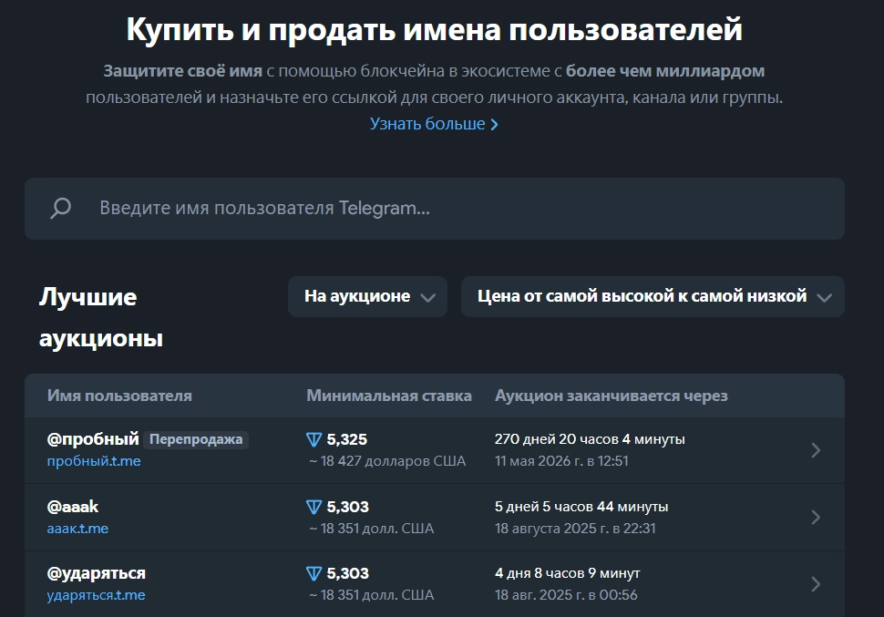This screenshot has height=617, width=884.
Task: Click '270 дней 20 часов 4 минуты'
Action: (x=590, y=438)
